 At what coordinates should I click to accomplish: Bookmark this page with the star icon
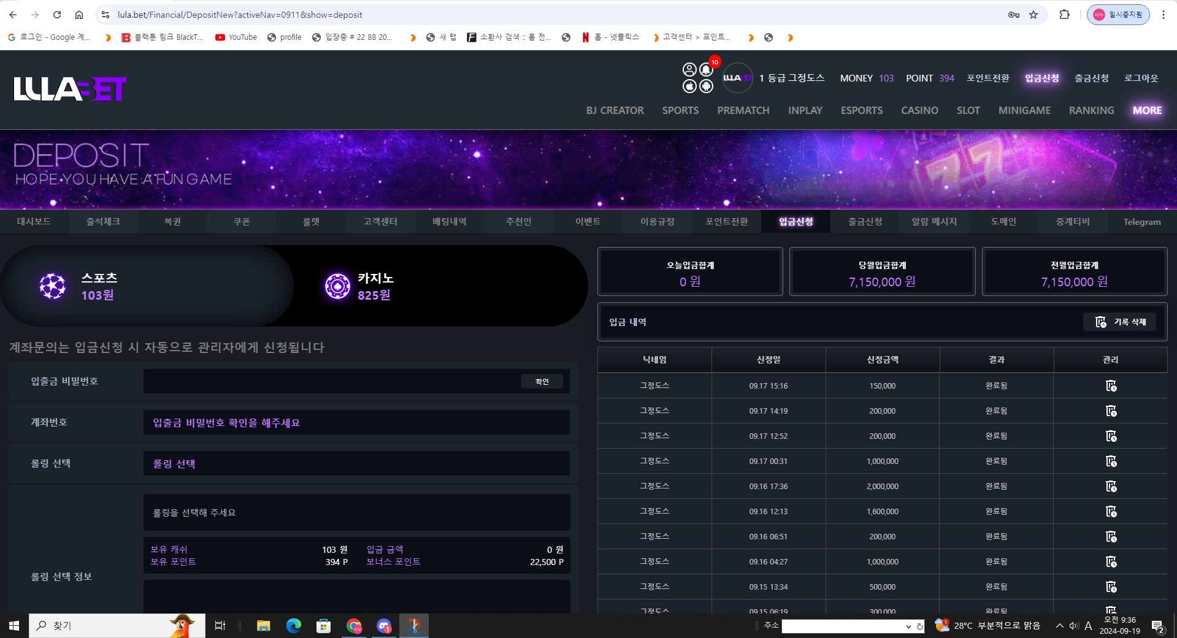[x=1033, y=15]
